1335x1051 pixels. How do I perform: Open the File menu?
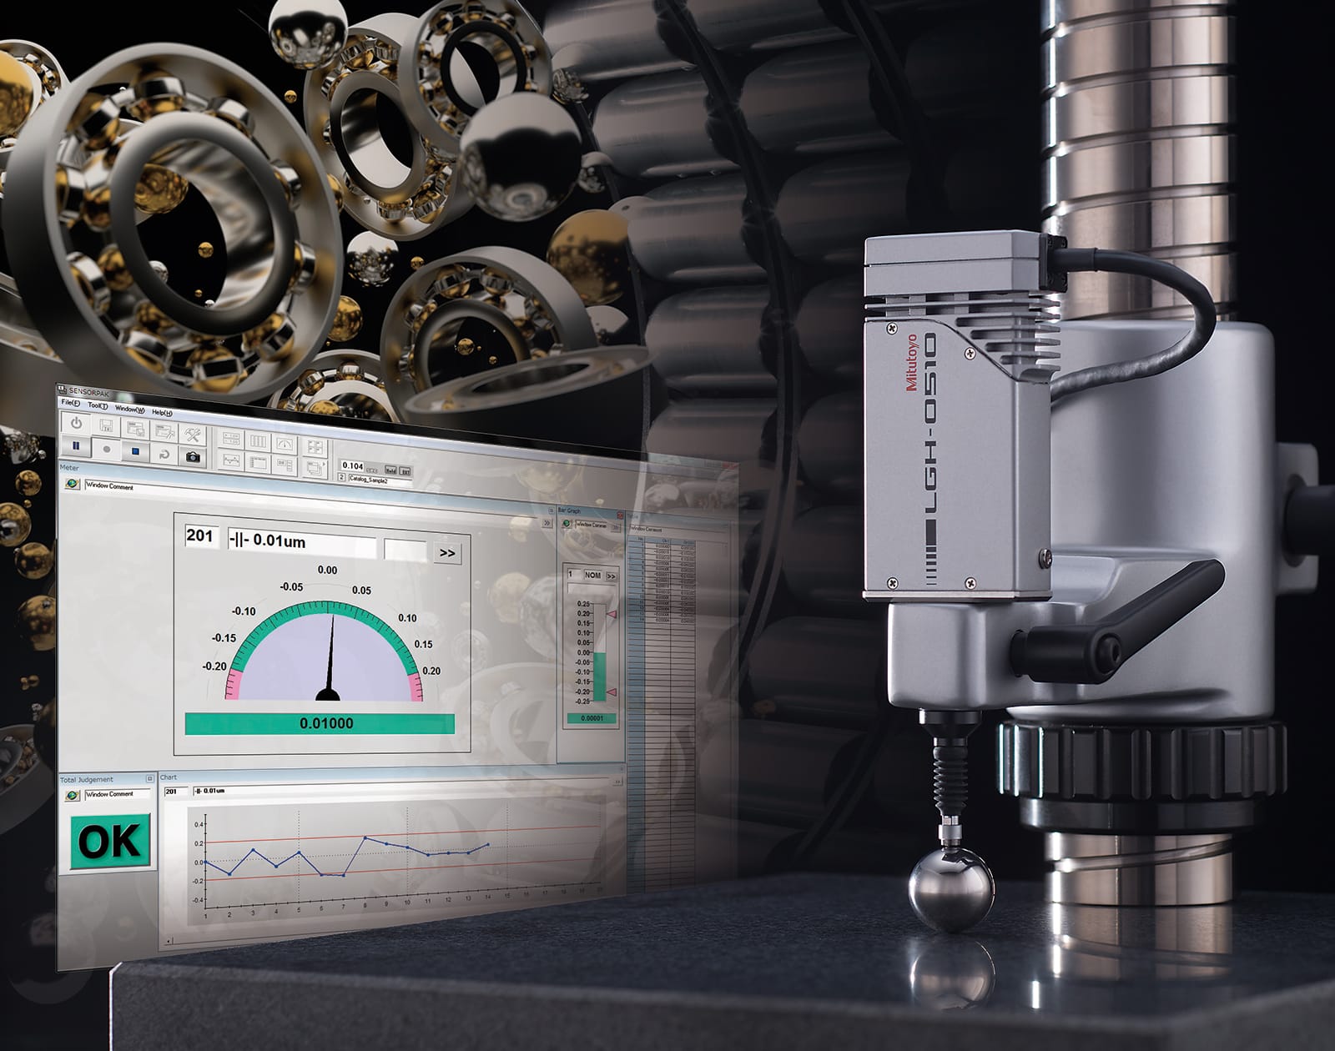[x=71, y=403]
